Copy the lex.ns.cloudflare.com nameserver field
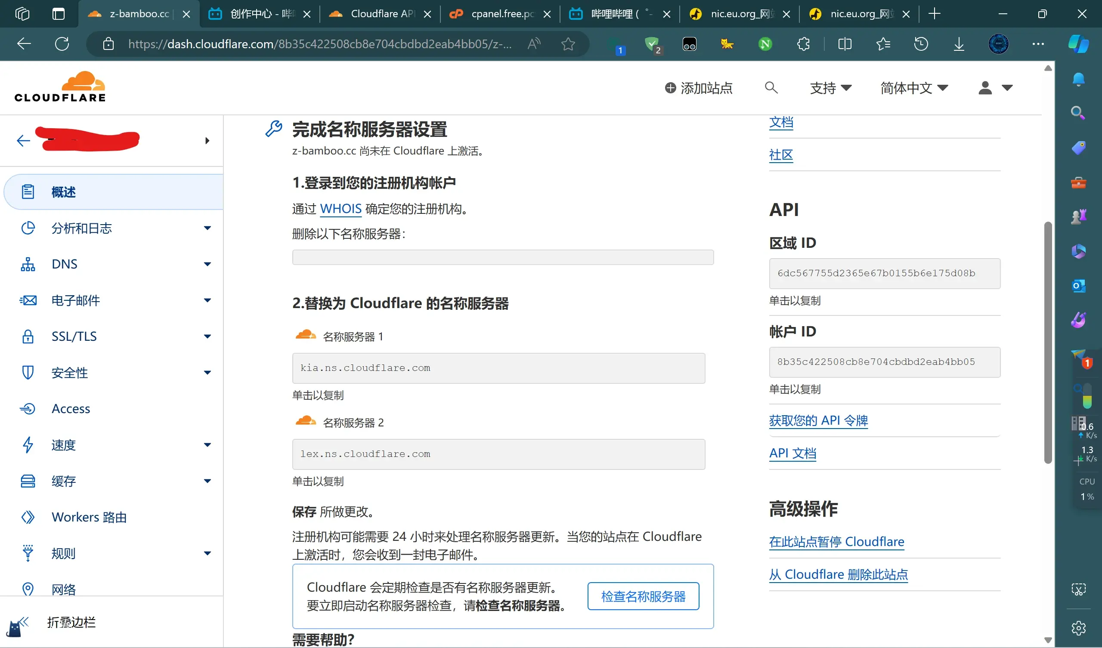The image size is (1102, 648). [x=498, y=454]
